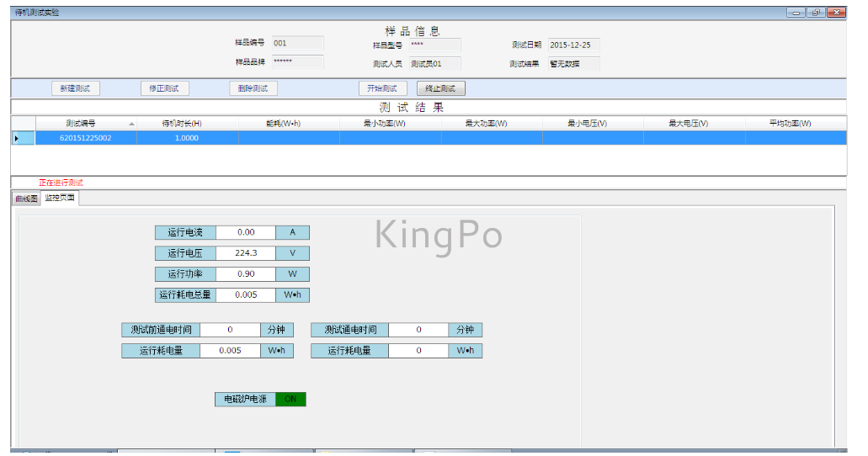Screen dimensions: 868x456
Task: Click the 运行电流 label
Action: click(x=185, y=232)
